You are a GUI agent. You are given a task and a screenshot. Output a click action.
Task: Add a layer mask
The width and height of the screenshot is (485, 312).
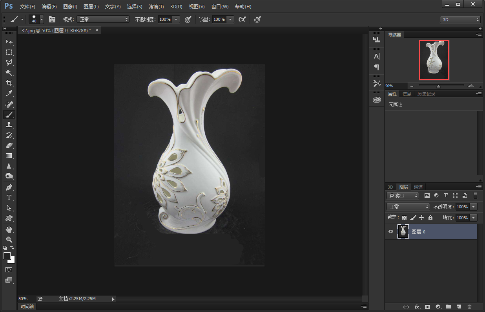click(x=427, y=307)
